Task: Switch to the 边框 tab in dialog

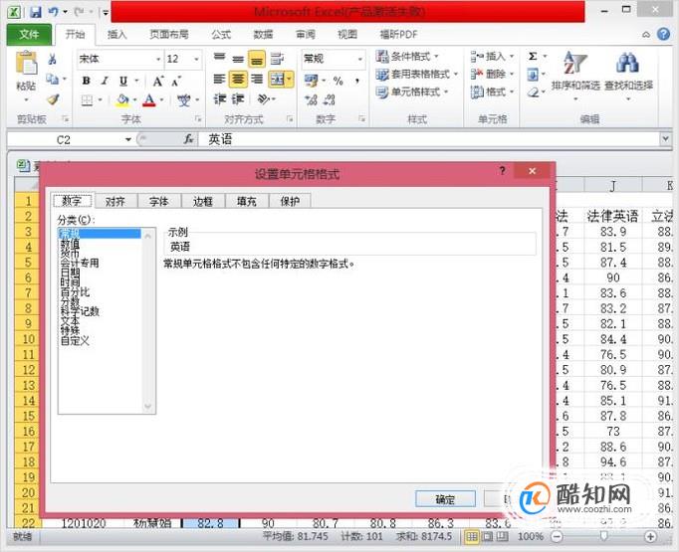Action: (x=203, y=201)
